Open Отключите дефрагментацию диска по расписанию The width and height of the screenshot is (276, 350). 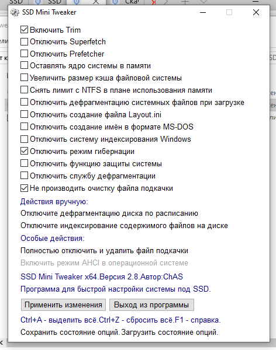click(109, 213)
